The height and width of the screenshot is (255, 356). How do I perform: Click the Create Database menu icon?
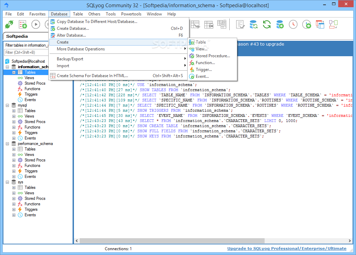pyautogui.click(x=53, y=28)
